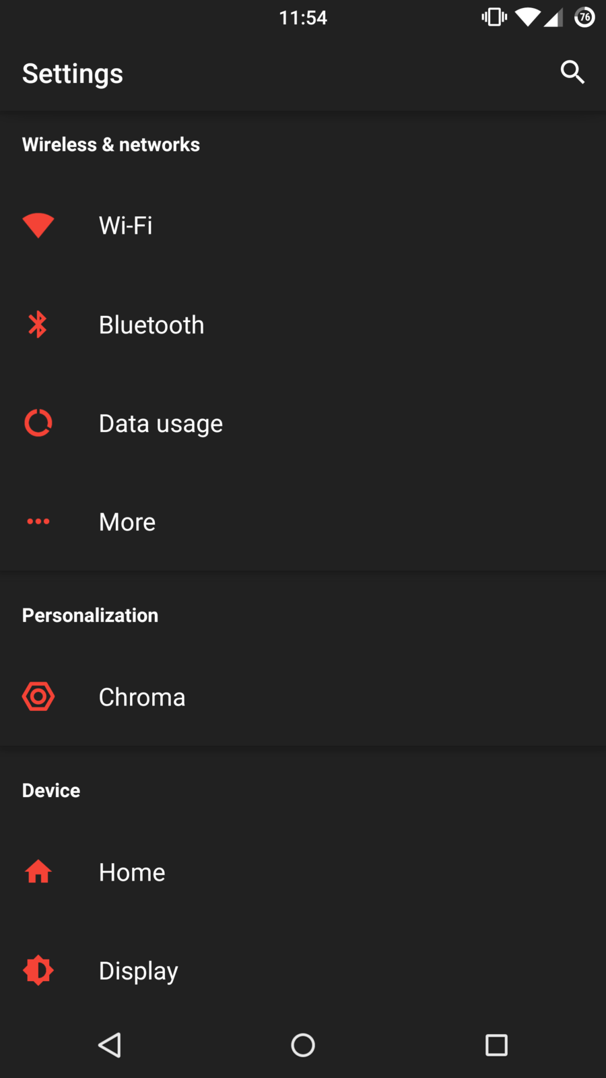Tap the search magnifier icon
Image resolution: width=606 pixels, height=1078 pixels.
[x=572, y=72]
